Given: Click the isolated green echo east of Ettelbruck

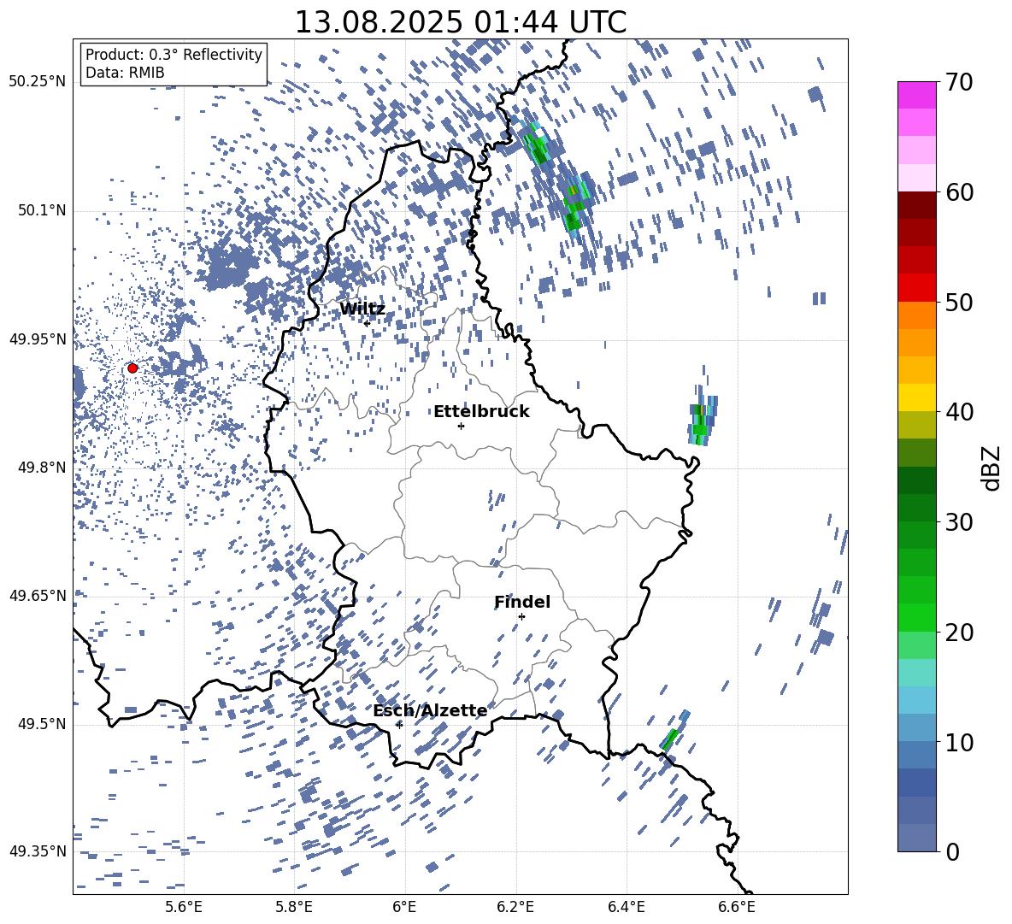Looking at the screenshot, I should pos(703,421).
